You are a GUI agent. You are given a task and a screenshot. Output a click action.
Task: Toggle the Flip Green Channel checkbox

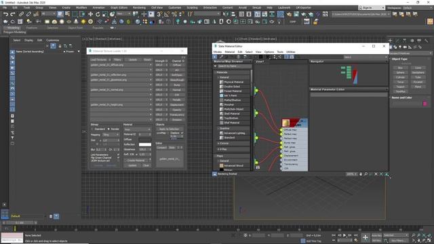118,158
